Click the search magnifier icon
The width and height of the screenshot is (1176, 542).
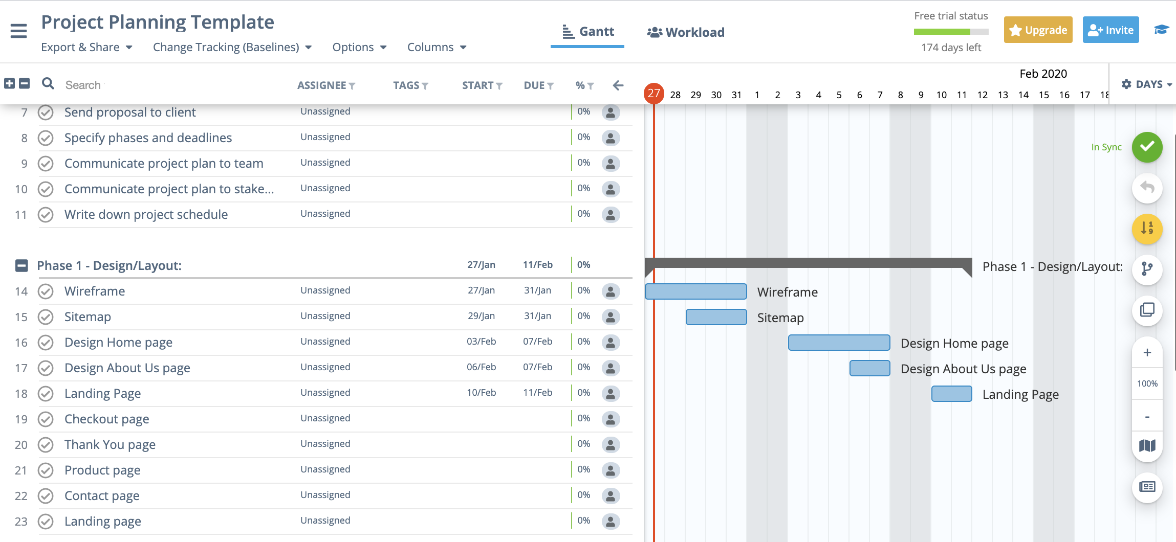(47, 83)
